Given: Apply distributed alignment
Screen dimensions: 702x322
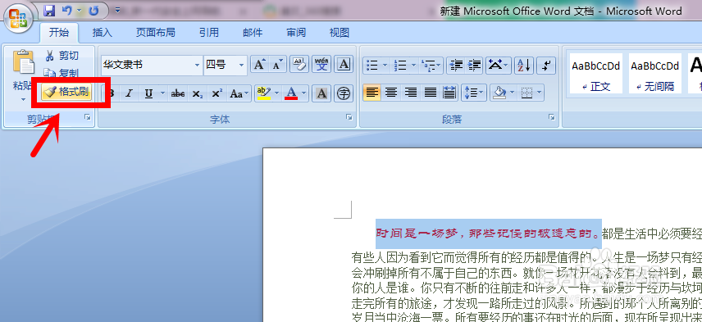Looking at the screenshot, I should point(449,93).
